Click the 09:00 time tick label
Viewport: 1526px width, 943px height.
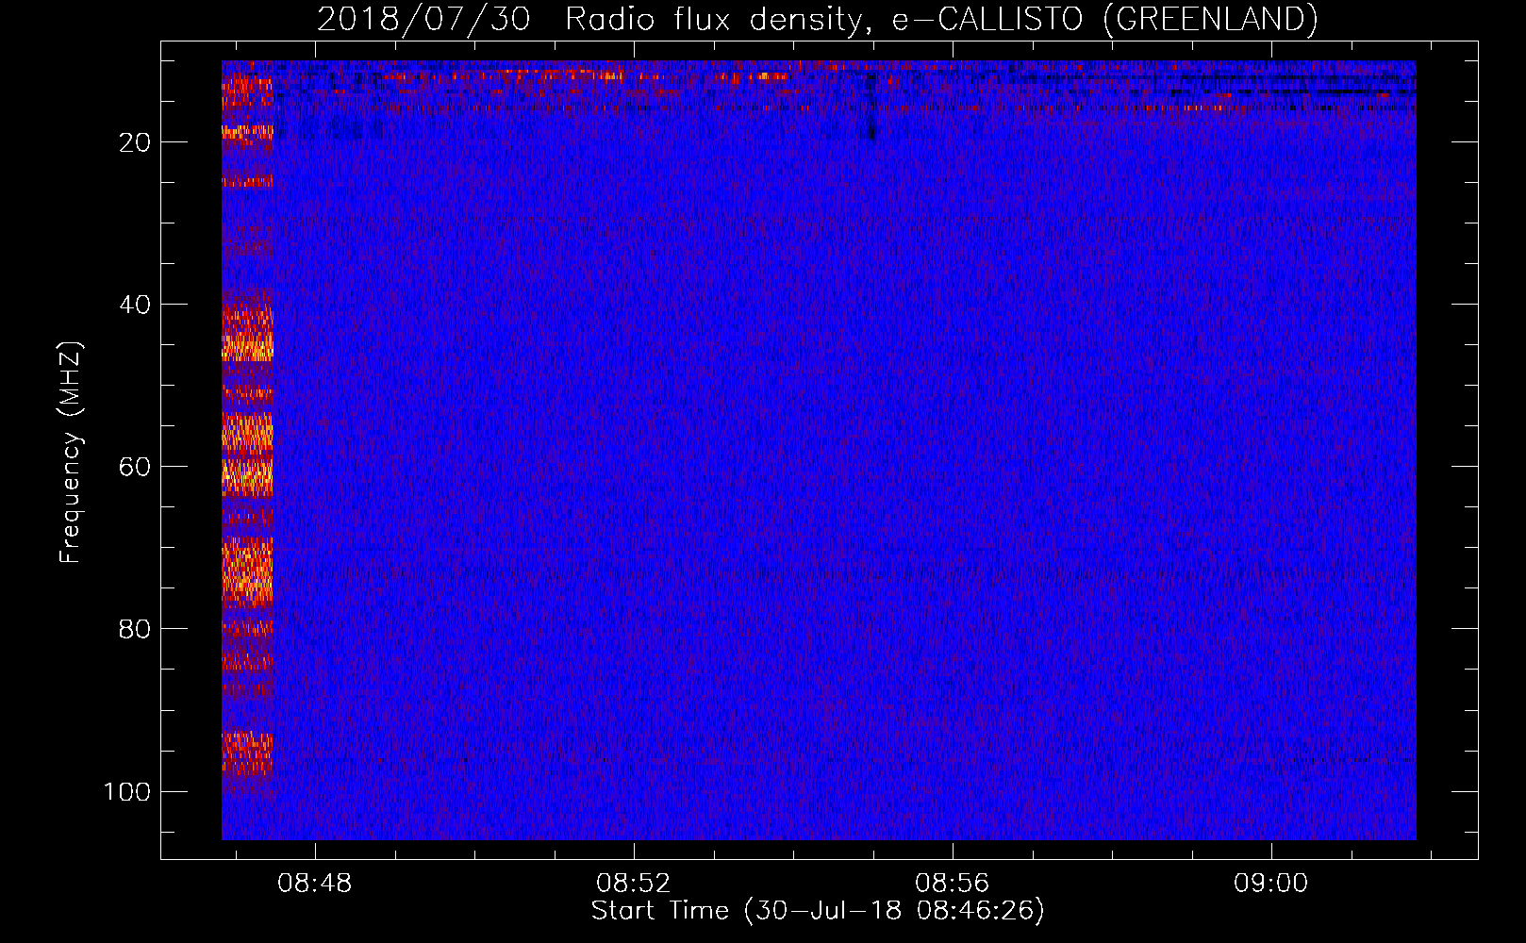(x=1270, y=884)
